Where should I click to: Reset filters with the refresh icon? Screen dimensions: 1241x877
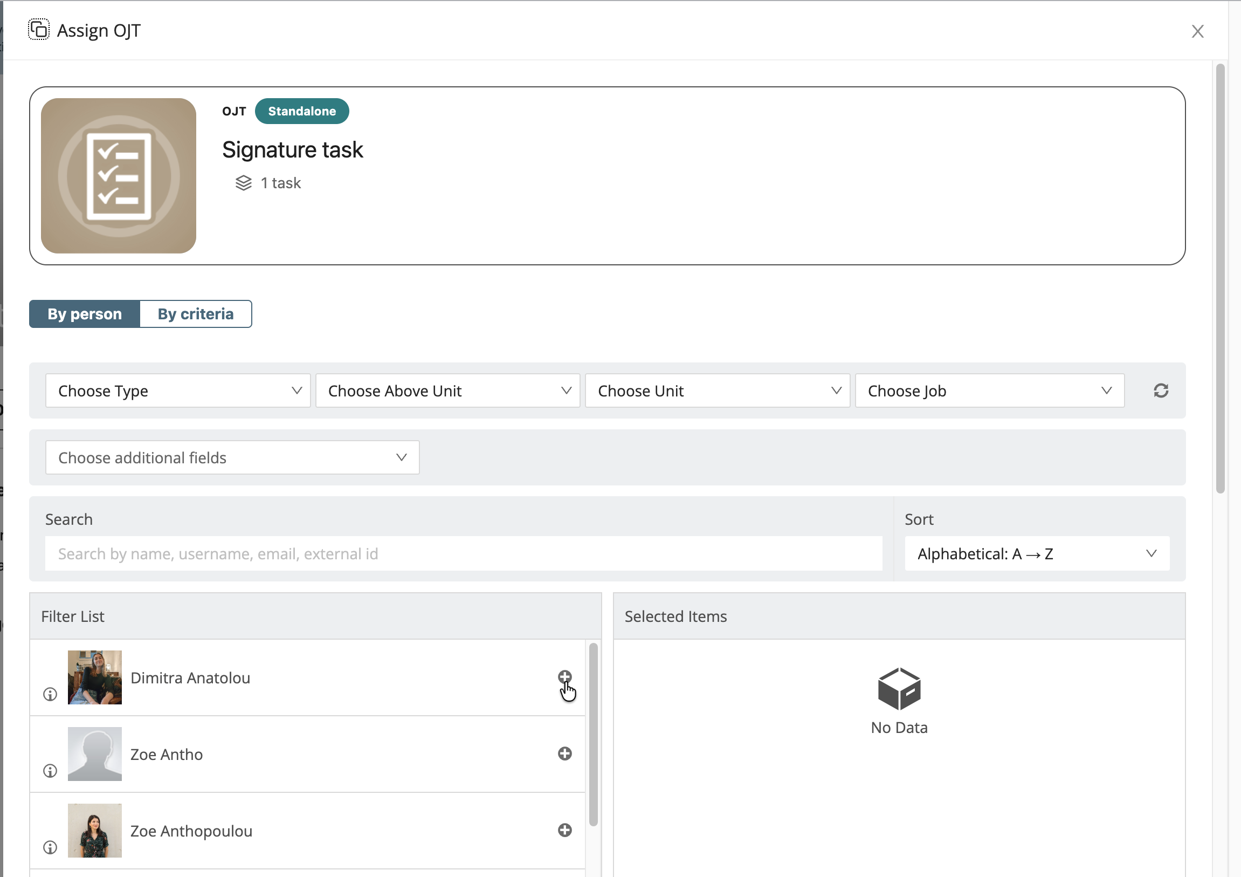(1161, 390)
